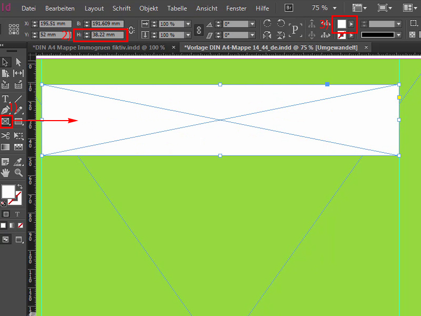Select the Hand tool
This screenshot has height=316, width=421.
[6, 172]
